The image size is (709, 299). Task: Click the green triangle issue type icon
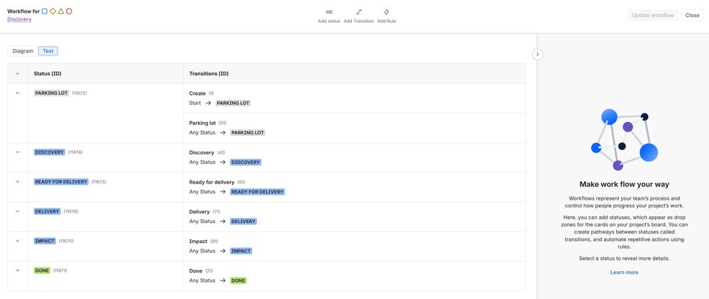pos(60,11)
